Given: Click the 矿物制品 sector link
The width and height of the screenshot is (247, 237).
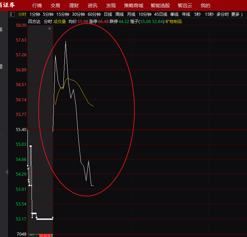Looking at the screenshot, I should (174, 22).
